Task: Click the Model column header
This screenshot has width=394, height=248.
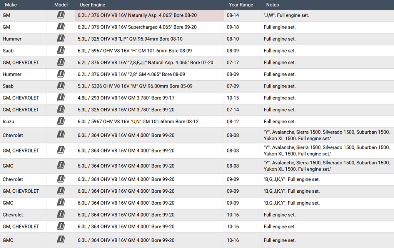Action: pyautogui.click(x=61, y=5)
